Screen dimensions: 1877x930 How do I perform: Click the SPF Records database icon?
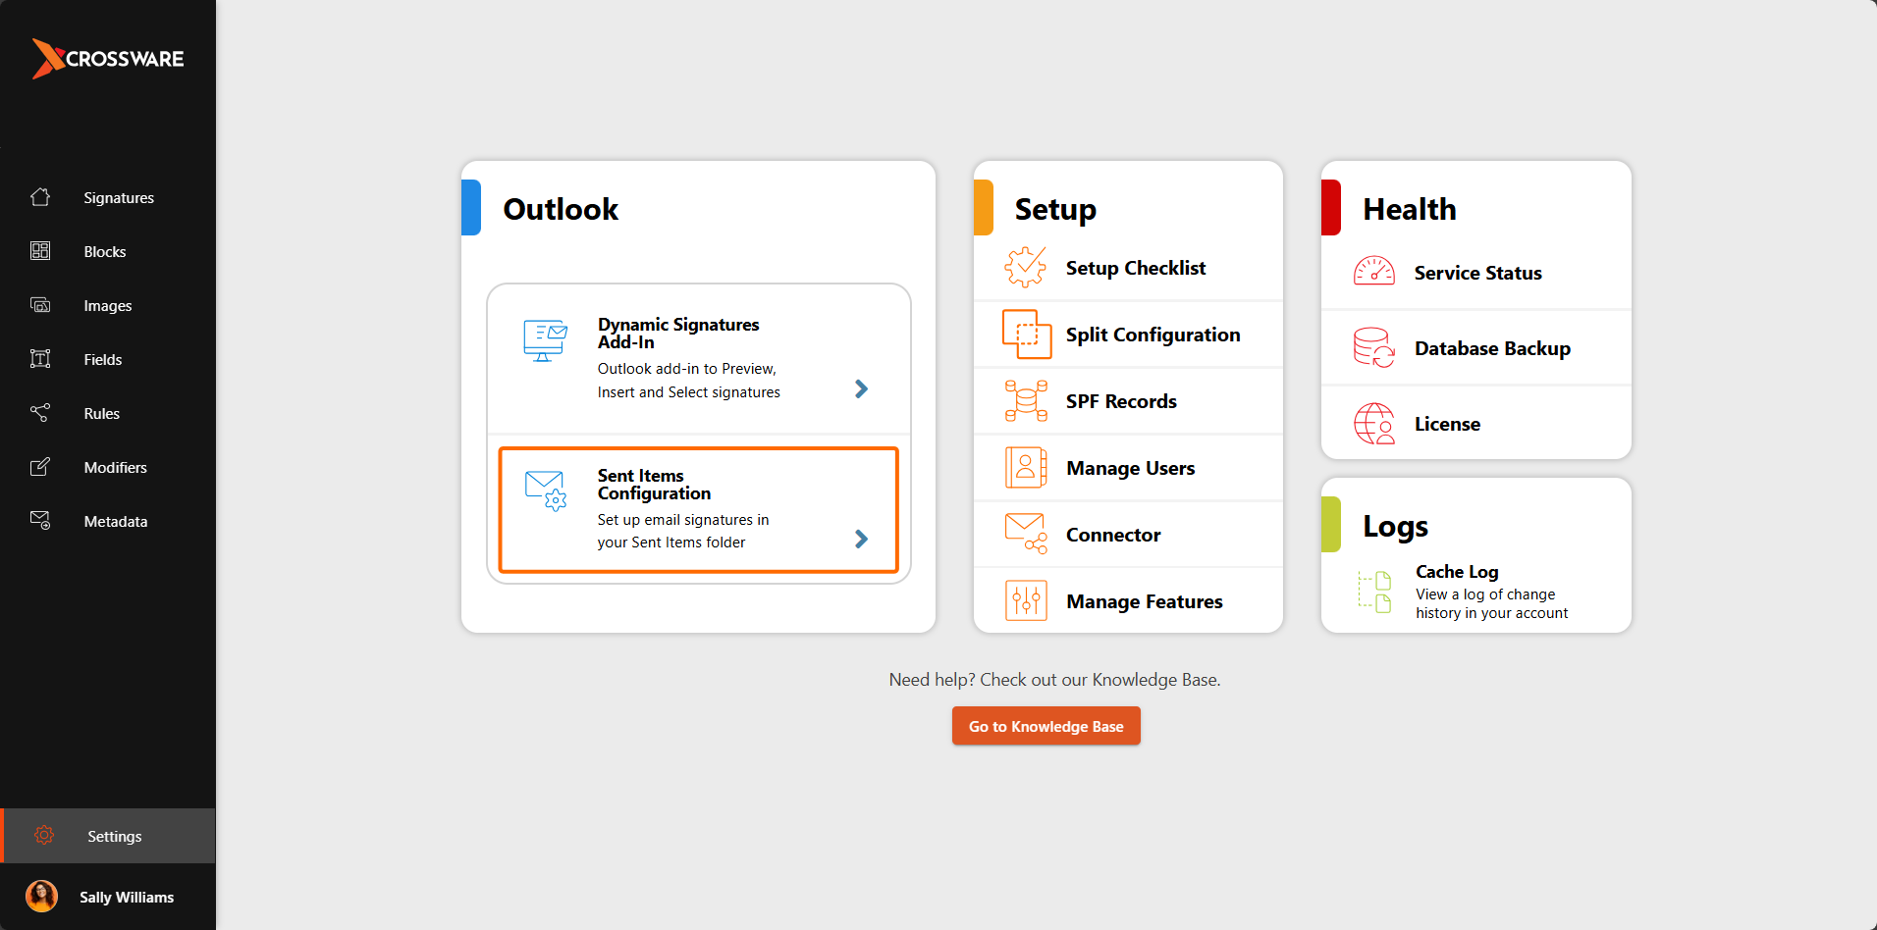(x=1026, y=401)
